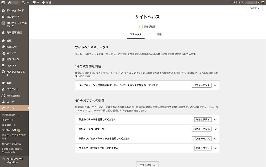Screen dimensions: 266x167
Task: Open comments bubble icon in admin bar
Action: click(x=34, y=3)
